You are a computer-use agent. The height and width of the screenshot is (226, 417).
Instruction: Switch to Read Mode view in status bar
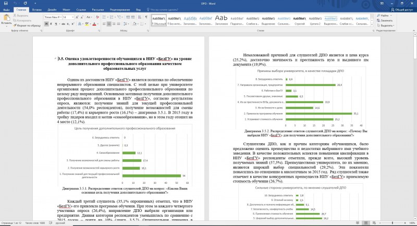[x=358, y=223]
